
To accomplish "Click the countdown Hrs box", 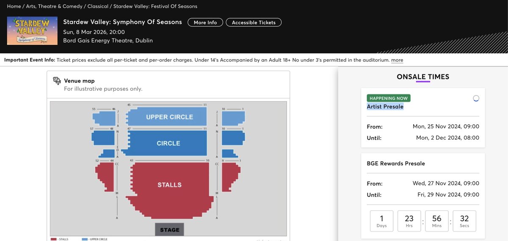I will (x=409, y=221).
